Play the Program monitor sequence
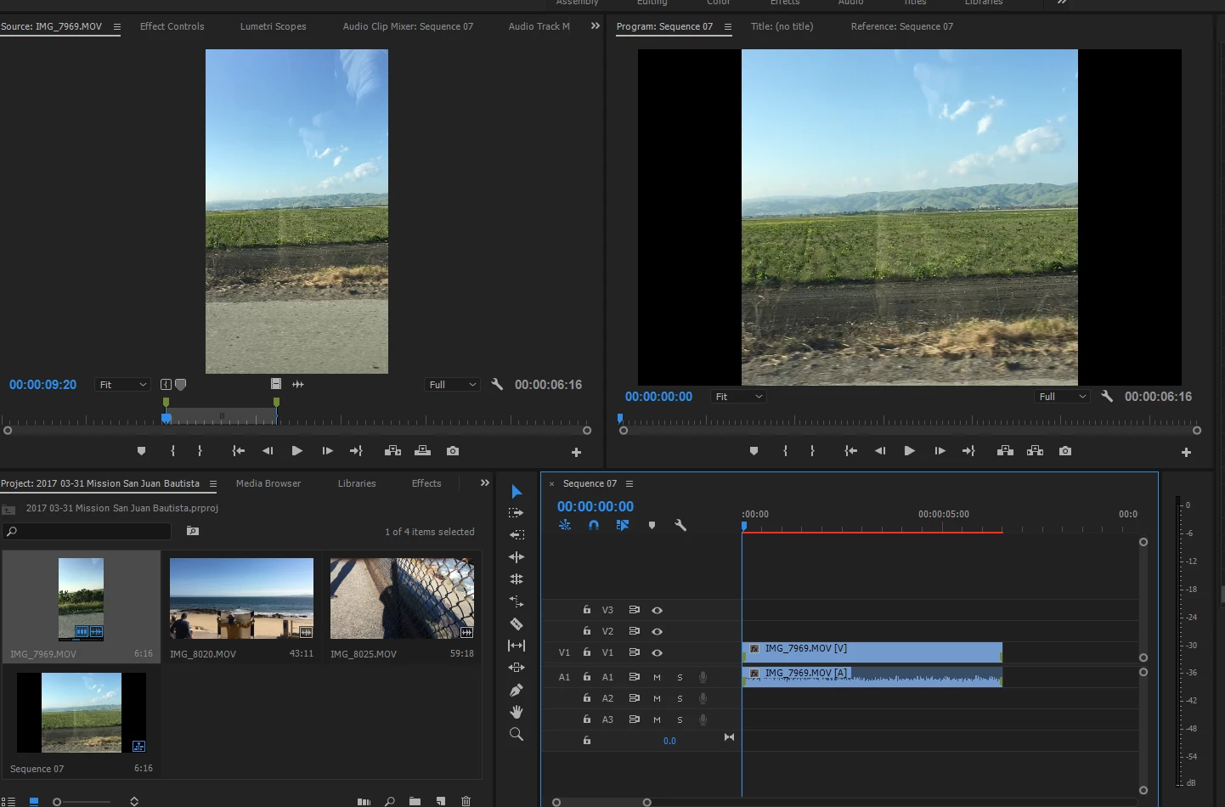Screen dimensions: 1225x807 coord(909,451)
